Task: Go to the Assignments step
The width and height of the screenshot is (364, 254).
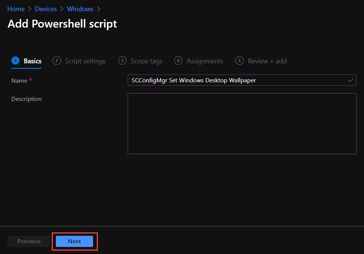Action: (x=205, y=61)
